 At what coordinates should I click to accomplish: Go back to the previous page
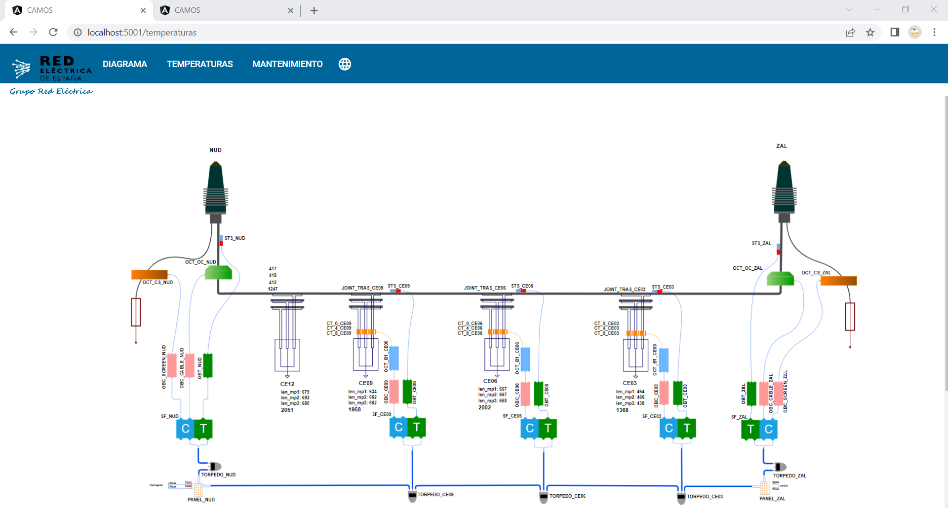(x=13, y=32)
